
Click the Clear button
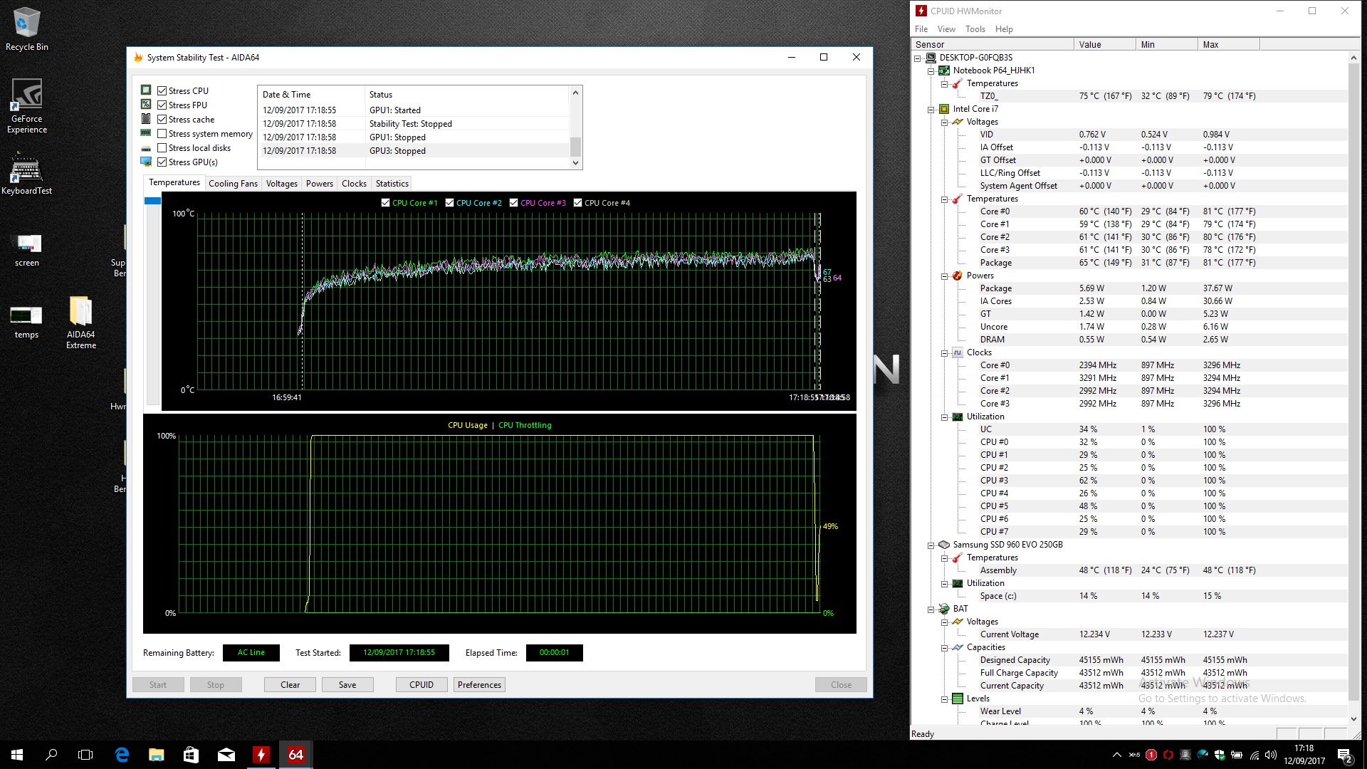pyautogui.click(x=290, y=684)
